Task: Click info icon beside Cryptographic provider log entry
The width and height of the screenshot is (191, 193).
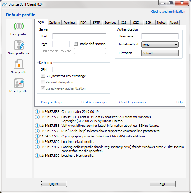Action: coord(37,136)
